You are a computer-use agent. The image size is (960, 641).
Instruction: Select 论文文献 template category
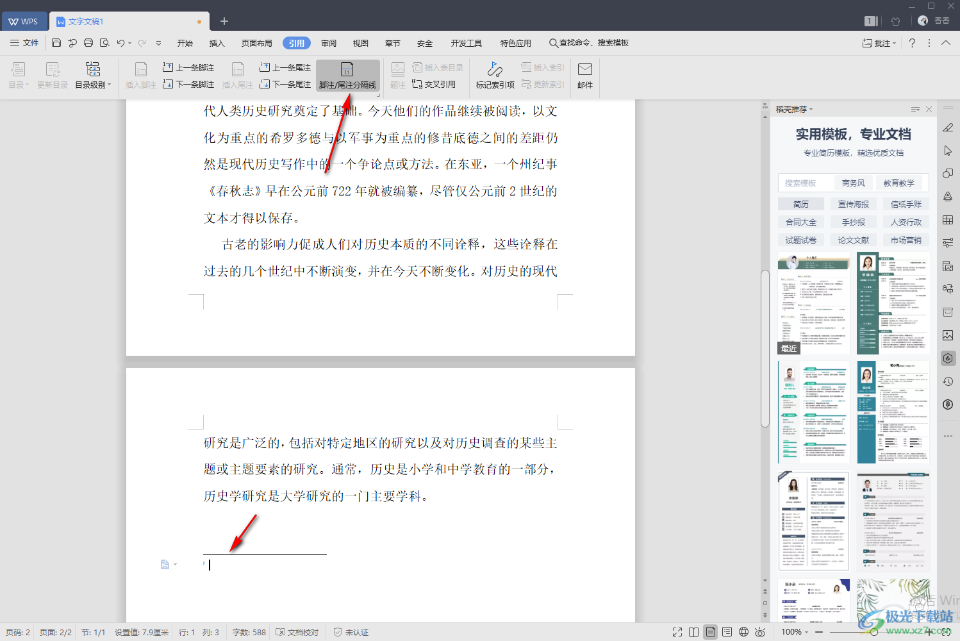[854, 240]
